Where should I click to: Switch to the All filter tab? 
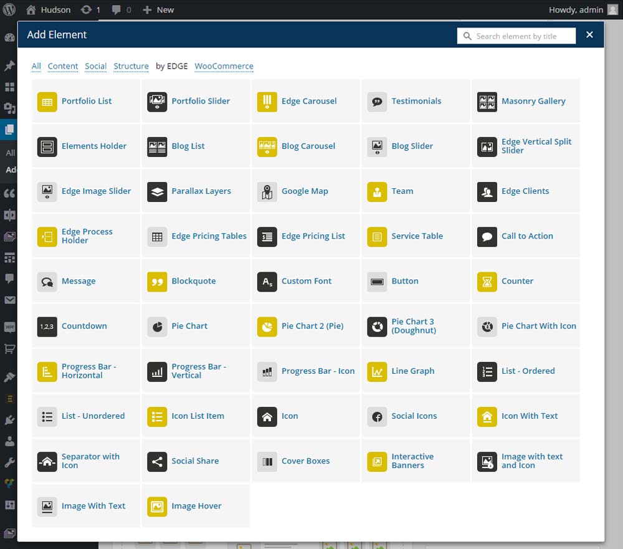click(36, 66)
